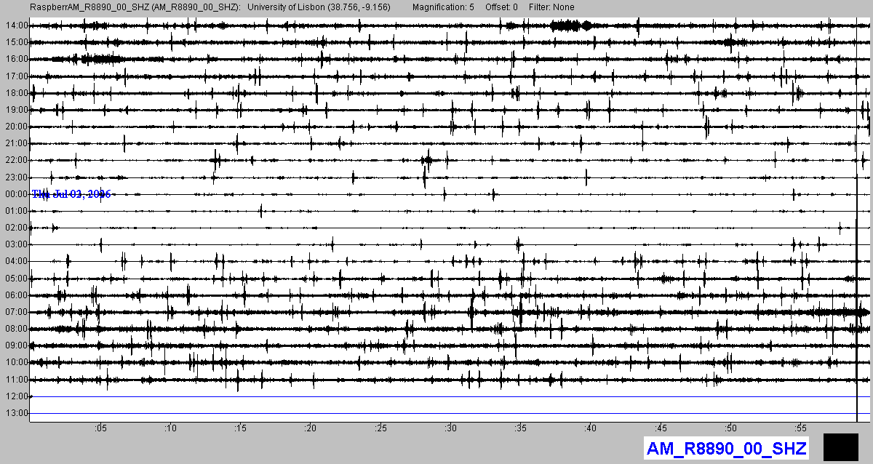
Task: Click the 01:00 hour label
Action: coord(16,211)
